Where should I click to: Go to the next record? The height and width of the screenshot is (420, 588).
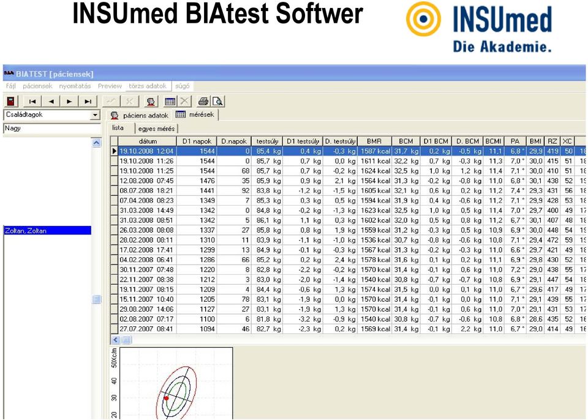[x=69, y=101]
